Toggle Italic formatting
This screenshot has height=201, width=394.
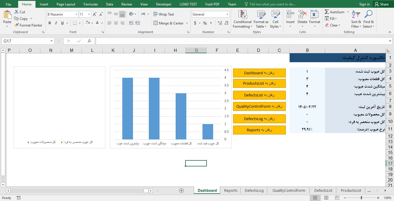[56, 23]
